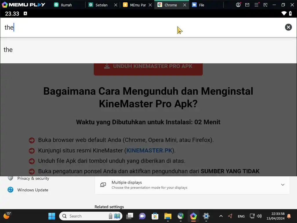Screen dimensions: 297x223
Task: Click the 'Related settings' heading
Action: coord(109,207)
